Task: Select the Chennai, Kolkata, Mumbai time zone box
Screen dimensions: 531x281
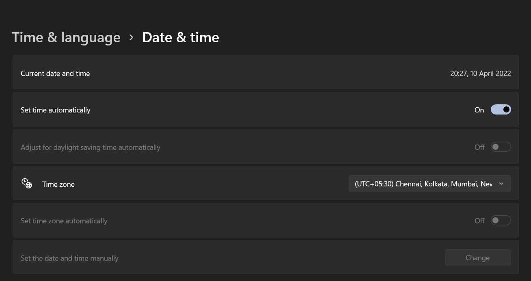Action: coord(430,184)
